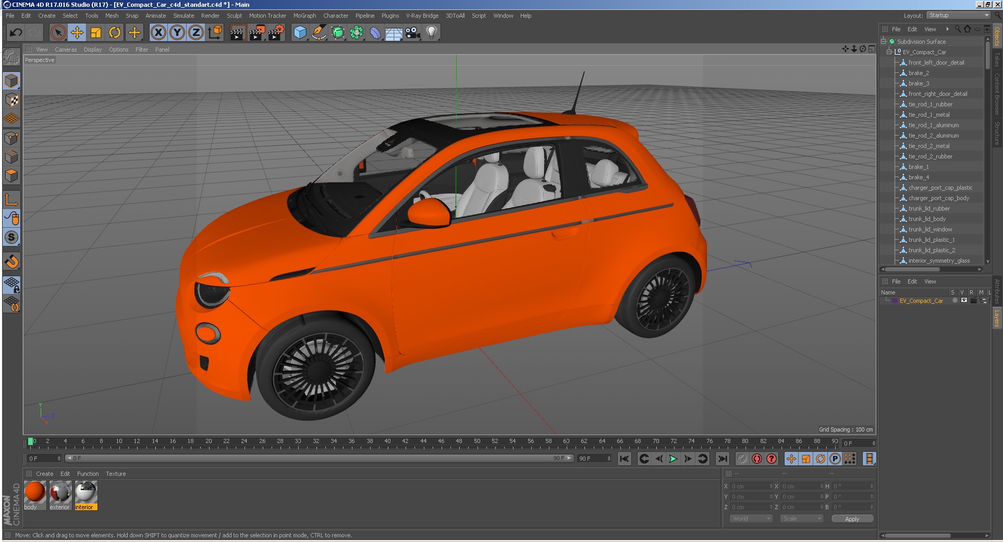
Task: Activate the Scale tool in top toolbar
Action: tap(96, 33)
